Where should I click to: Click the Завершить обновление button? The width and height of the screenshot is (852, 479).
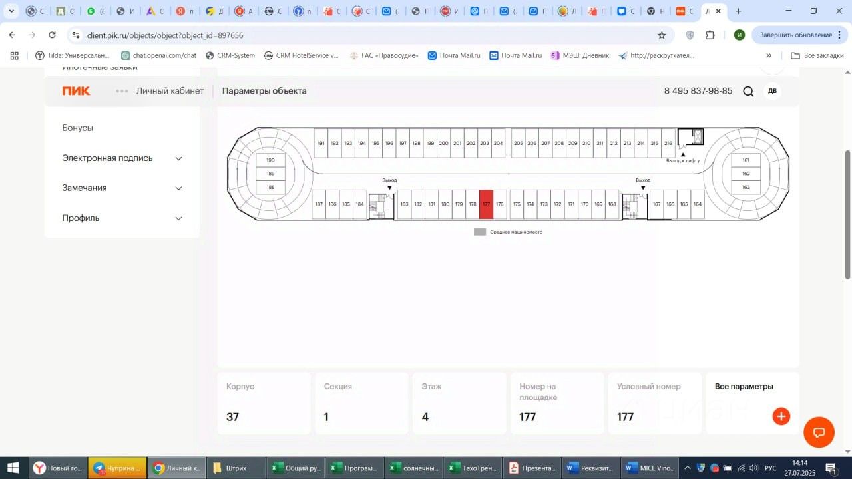click(x=796, y=35)
